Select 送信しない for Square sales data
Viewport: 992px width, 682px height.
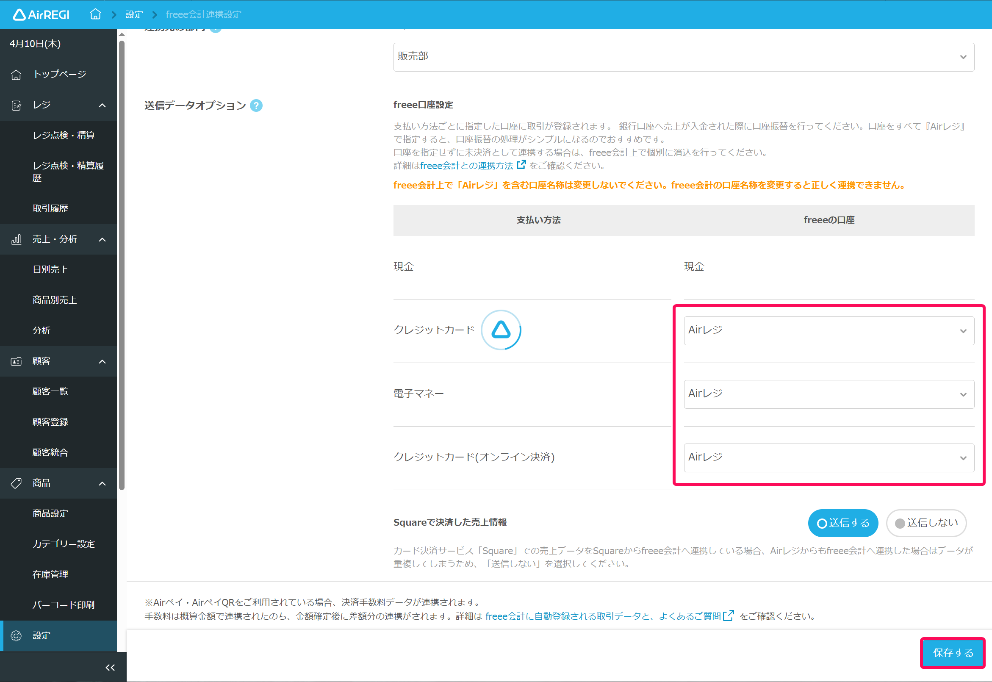click(926, 523)
